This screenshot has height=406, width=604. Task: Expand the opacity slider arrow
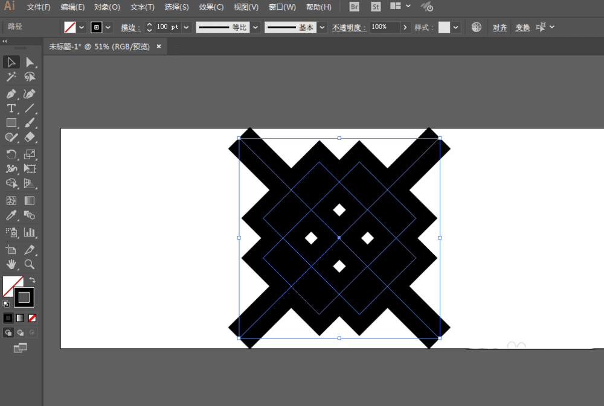[x=405, y=27]
